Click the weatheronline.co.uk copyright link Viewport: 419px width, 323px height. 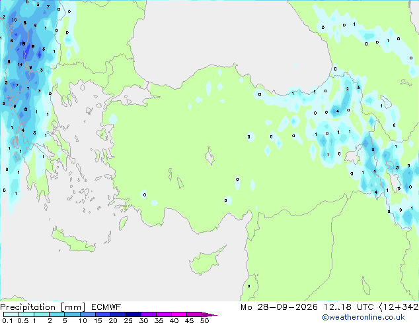[363, 317]
